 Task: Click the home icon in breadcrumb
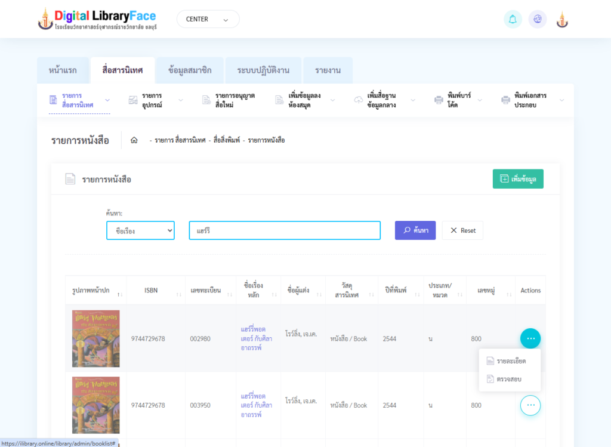pyautogui.click(x=134, y=140)
